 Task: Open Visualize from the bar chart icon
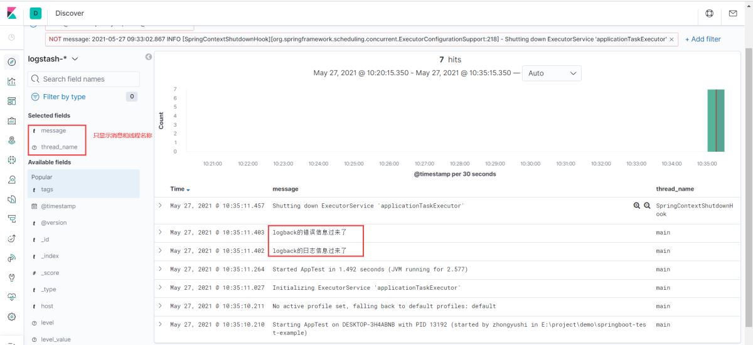point(11,82)
